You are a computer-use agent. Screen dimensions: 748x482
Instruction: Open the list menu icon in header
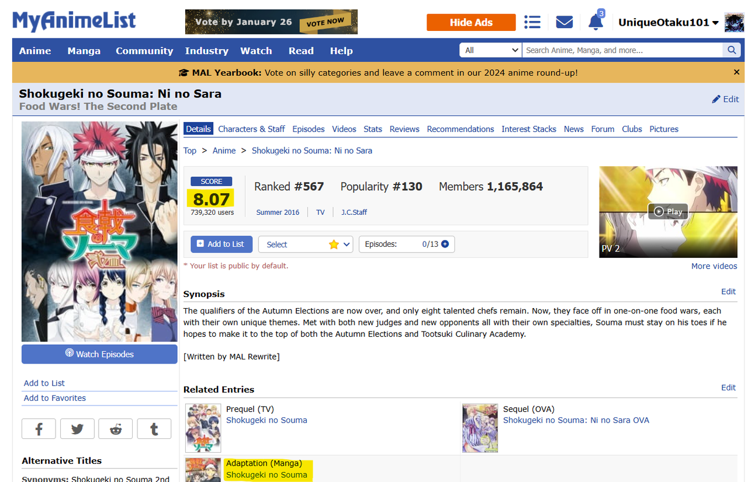point(532,22)
